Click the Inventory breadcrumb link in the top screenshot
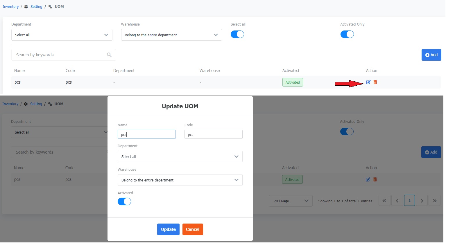The width and height of the screenshot is (455, 243). point(10,7)
